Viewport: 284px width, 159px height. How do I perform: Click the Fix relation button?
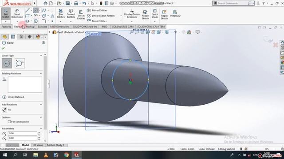click(4, 110)
